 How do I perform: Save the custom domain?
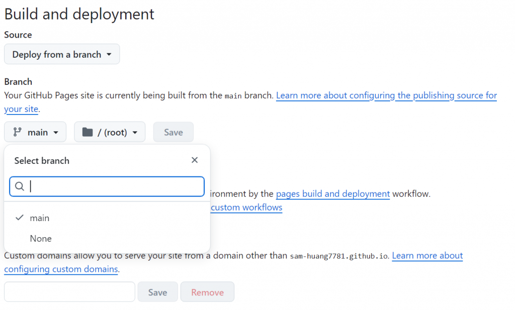pyautogui.click(x=157, y=292)
